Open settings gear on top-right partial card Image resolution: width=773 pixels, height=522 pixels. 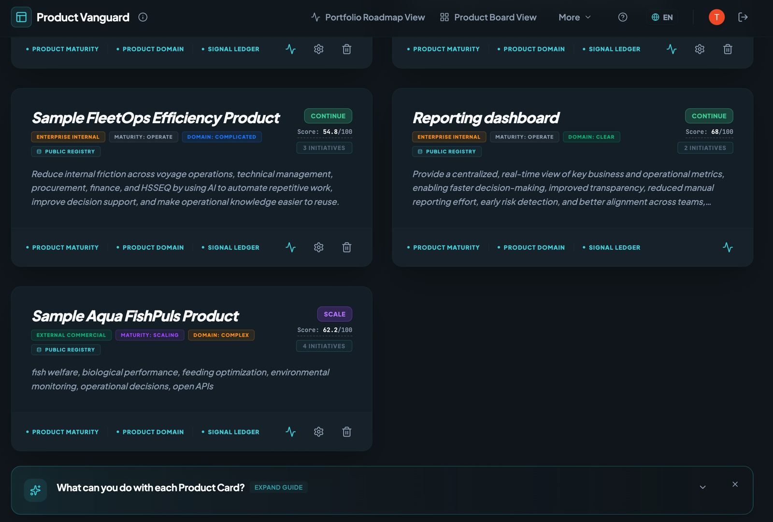point(700,49)
